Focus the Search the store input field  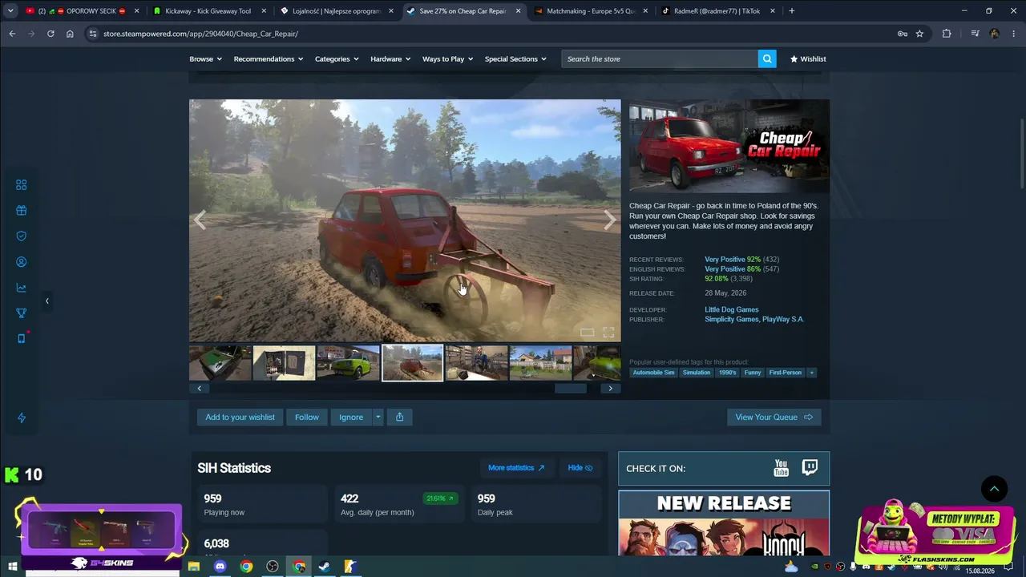pyautogui.click(x=660, y=59)
